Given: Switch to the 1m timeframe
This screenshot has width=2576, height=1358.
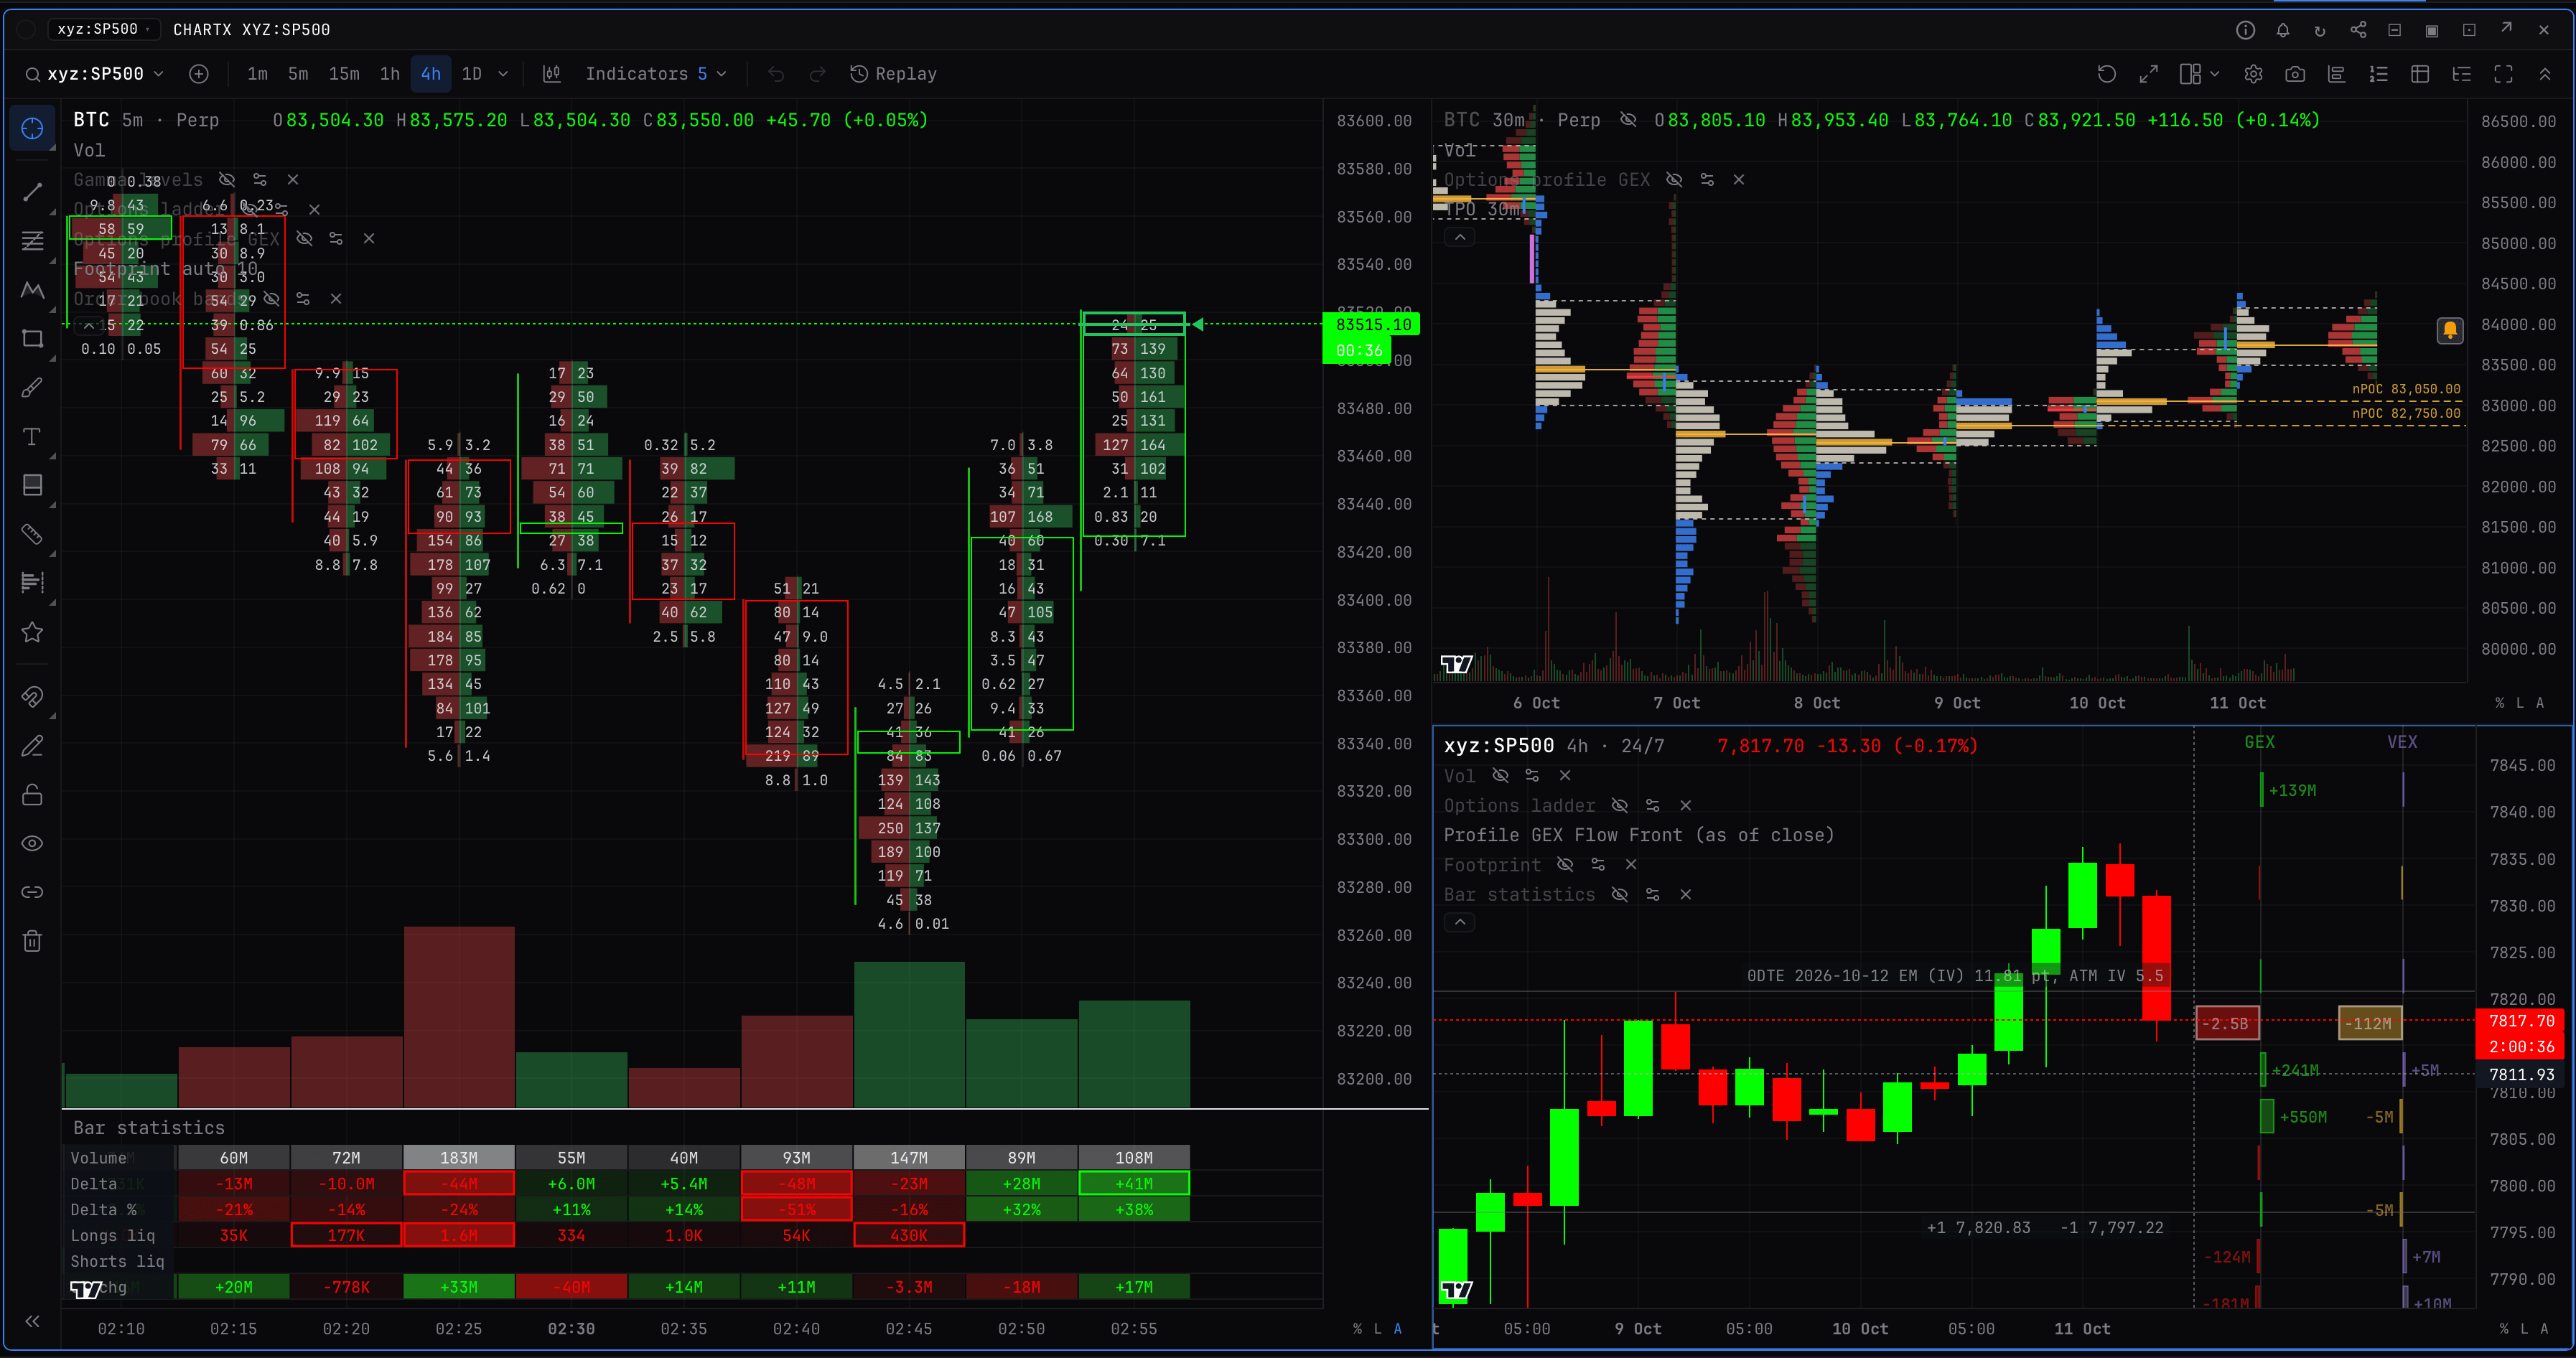Looking at the screenshot, I should tap(257, 74).
